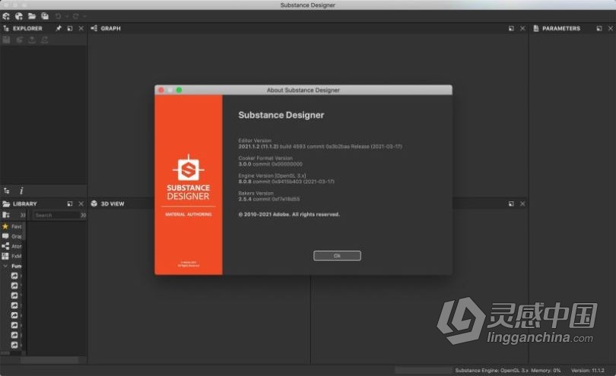Close the Explorer panel
616x376 pixels.
(81, 28)
